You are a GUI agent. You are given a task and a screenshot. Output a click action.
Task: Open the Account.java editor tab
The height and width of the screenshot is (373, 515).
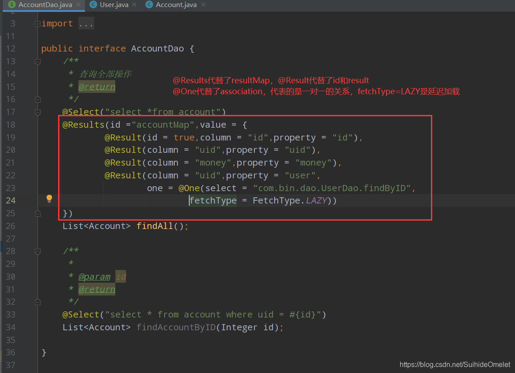pyautogui.click(x=176, y=5)
